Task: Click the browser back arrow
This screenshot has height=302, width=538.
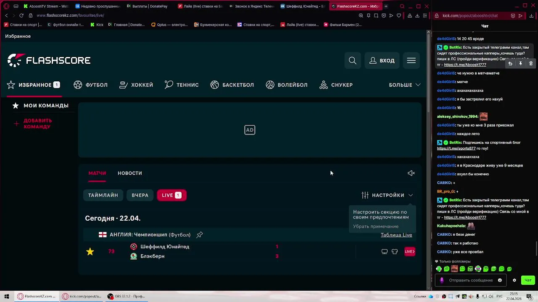Action: pos(6,16)
